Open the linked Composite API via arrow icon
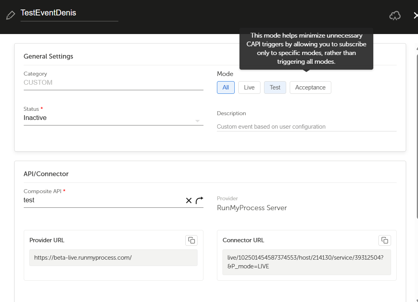 coord(199,200)
